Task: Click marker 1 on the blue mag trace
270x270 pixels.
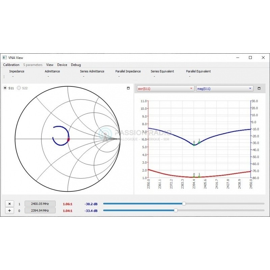Action: point(199,142)
